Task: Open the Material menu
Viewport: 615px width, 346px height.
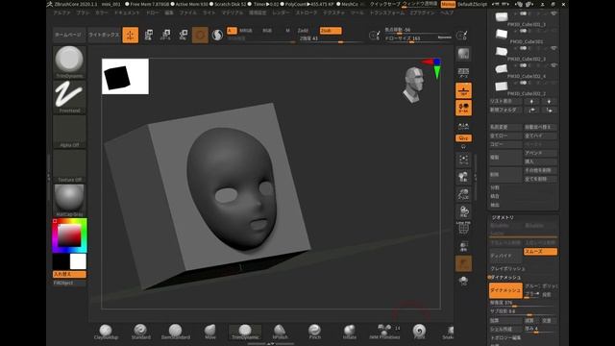Action: point(233,12)
